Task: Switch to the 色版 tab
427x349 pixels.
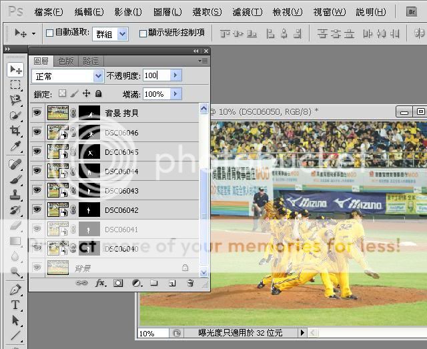Action: [66, 61]
